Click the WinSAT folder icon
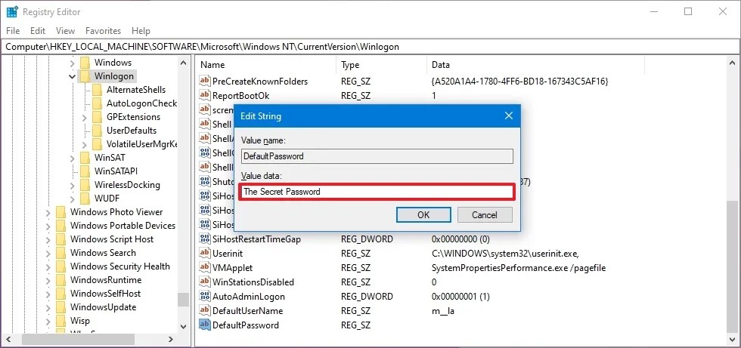 (85, 158)
